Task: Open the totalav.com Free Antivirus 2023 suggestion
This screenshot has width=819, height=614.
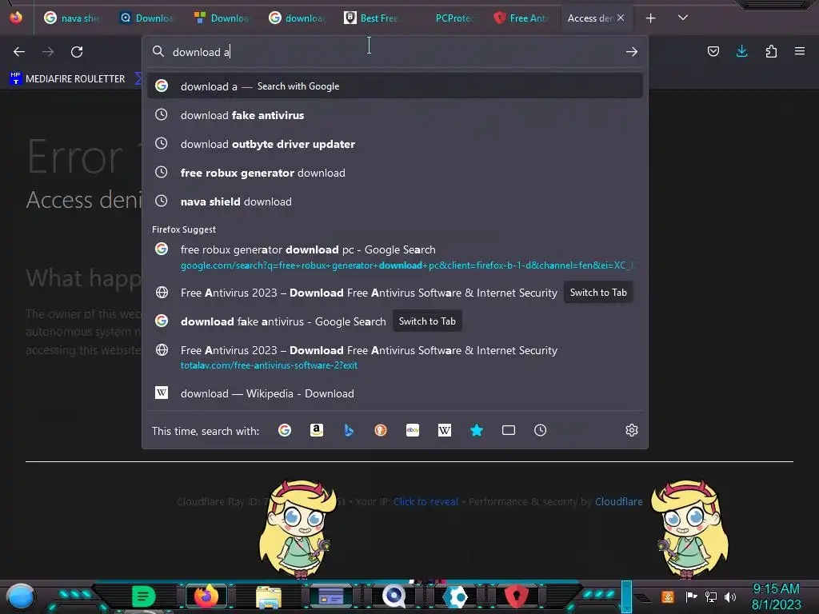Action: [395, 357]
